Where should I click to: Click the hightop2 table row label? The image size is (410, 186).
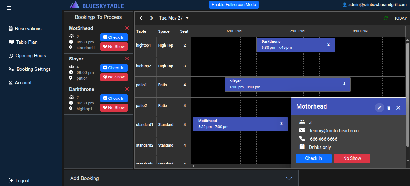tap(144, 66)
